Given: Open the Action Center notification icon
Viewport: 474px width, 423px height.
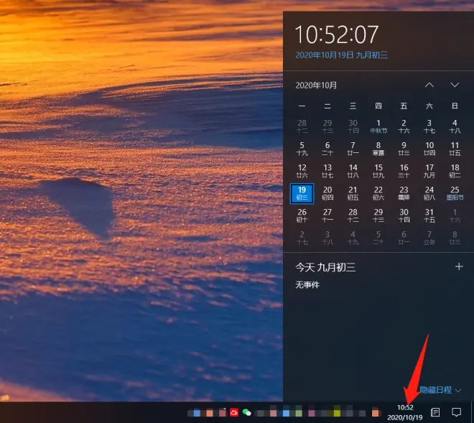Looking at the screenshot, I should coord(457,412).
